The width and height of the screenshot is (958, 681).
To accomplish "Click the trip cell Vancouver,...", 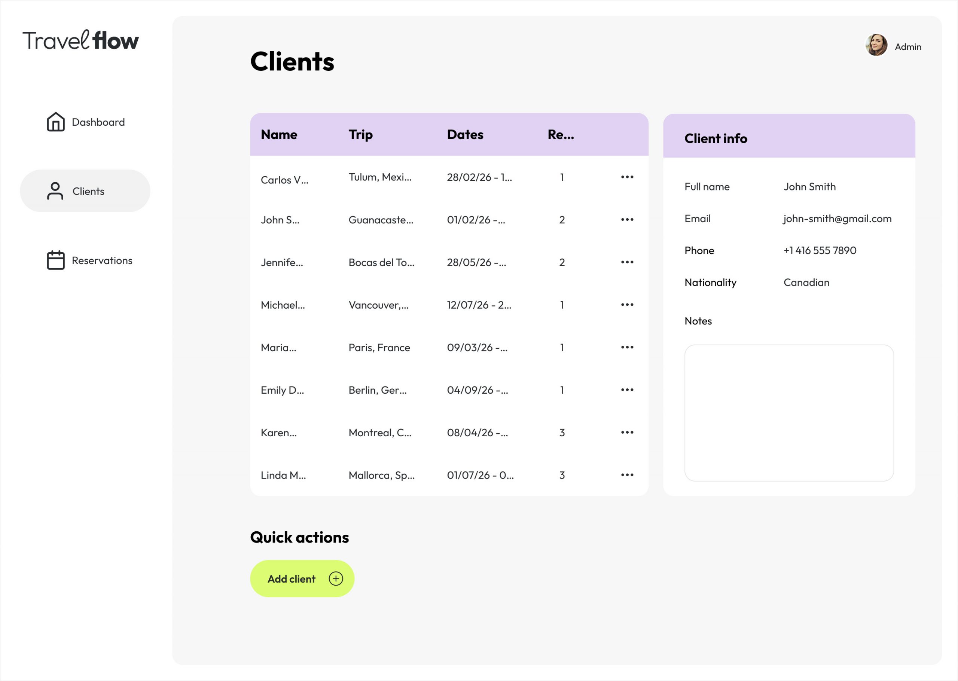I will [x=378, y=305].
